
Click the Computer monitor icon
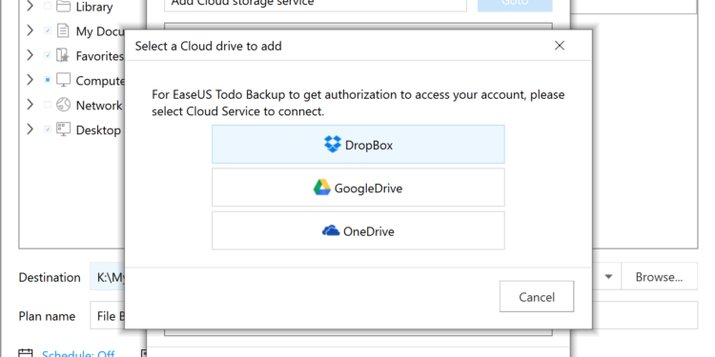point(63,80)
